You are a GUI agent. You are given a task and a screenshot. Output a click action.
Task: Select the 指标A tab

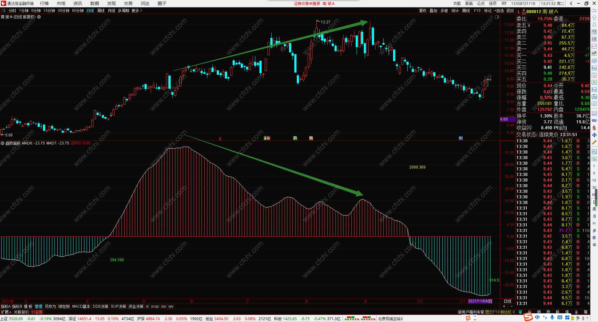point(6,306)
